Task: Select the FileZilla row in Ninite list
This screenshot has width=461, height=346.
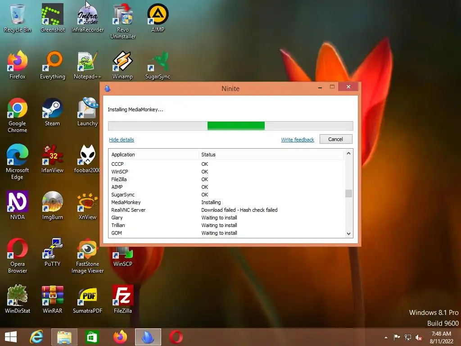Action: click(226, 179)
